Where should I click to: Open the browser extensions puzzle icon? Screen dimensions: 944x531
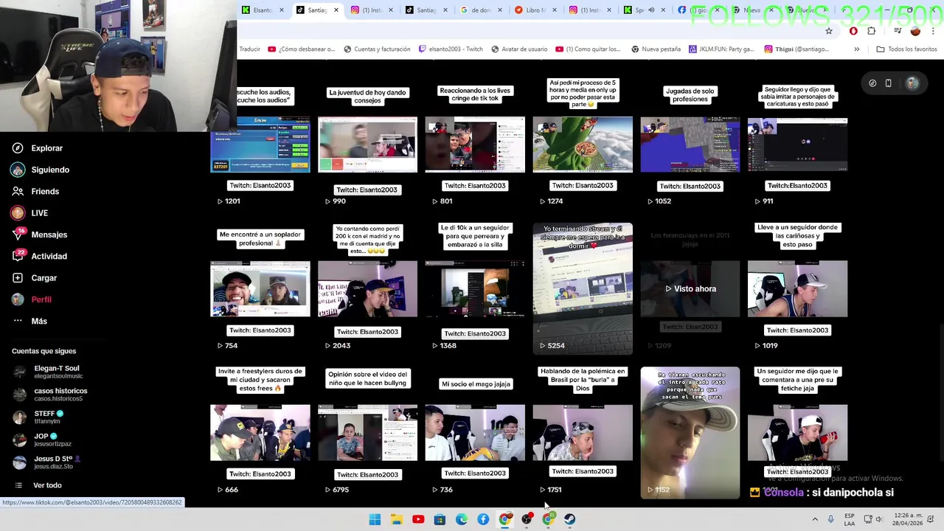tap(872, 31)
